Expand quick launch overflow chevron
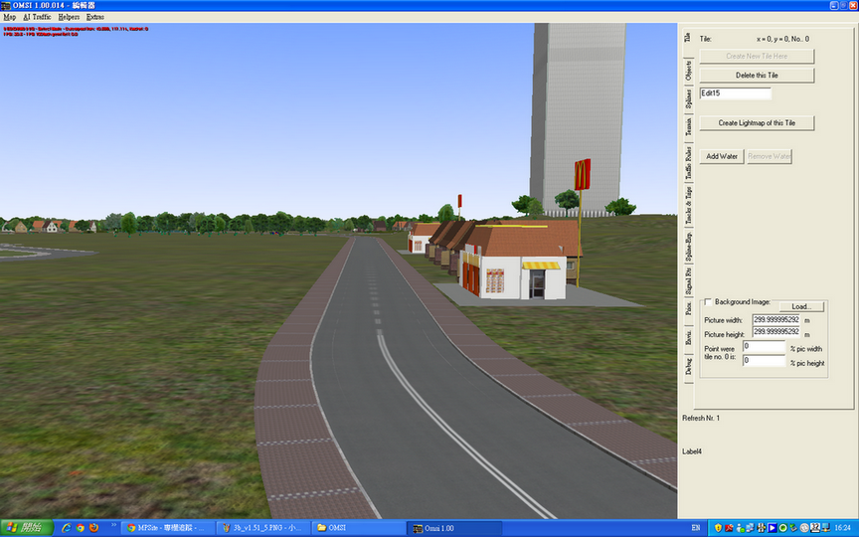The image size is (859, 537). [114, 525]
